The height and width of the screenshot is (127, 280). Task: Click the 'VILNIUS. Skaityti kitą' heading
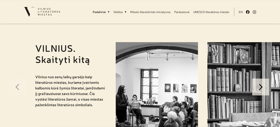click(x=62, y=54)
